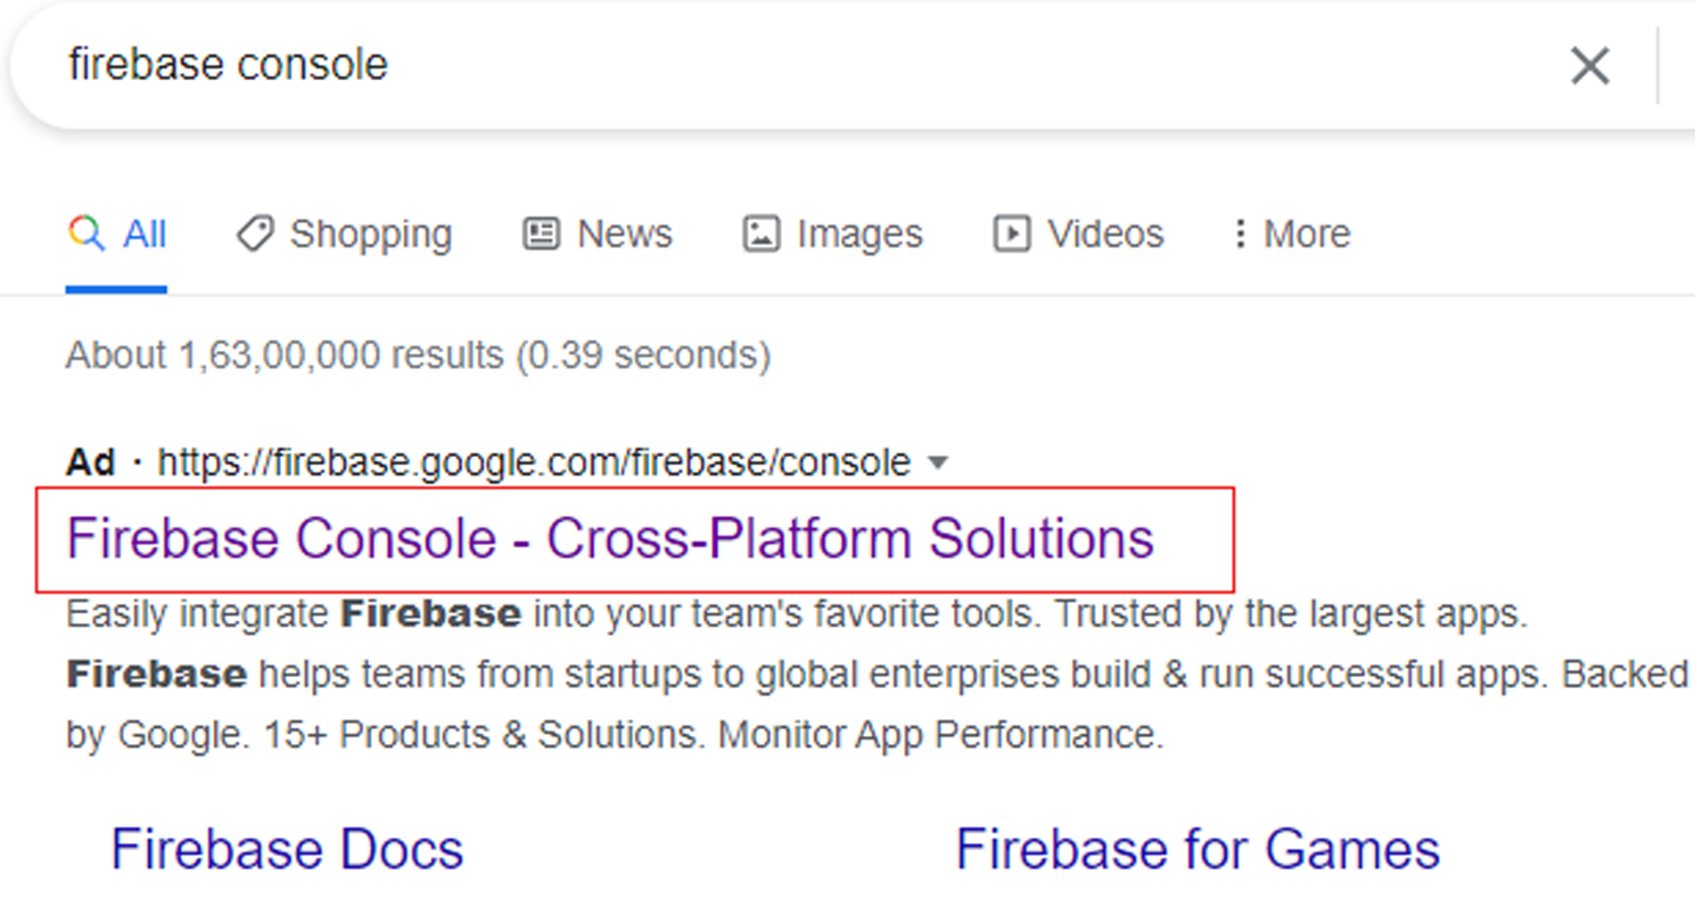Open the More search options menu
This screenshot has height=899, width=1695.
pyautogui.click(x=1306, y=233)
